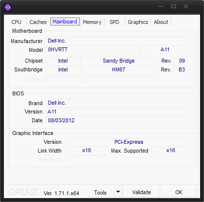Click chipset vendor Intel field

pos(63,61)
